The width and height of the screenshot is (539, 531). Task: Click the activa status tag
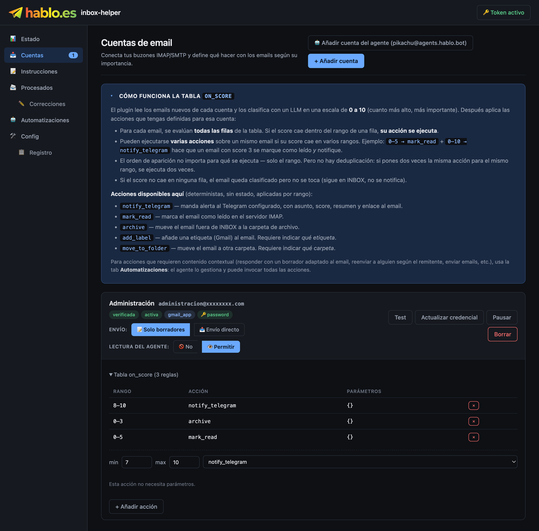[x=152, y=315]
